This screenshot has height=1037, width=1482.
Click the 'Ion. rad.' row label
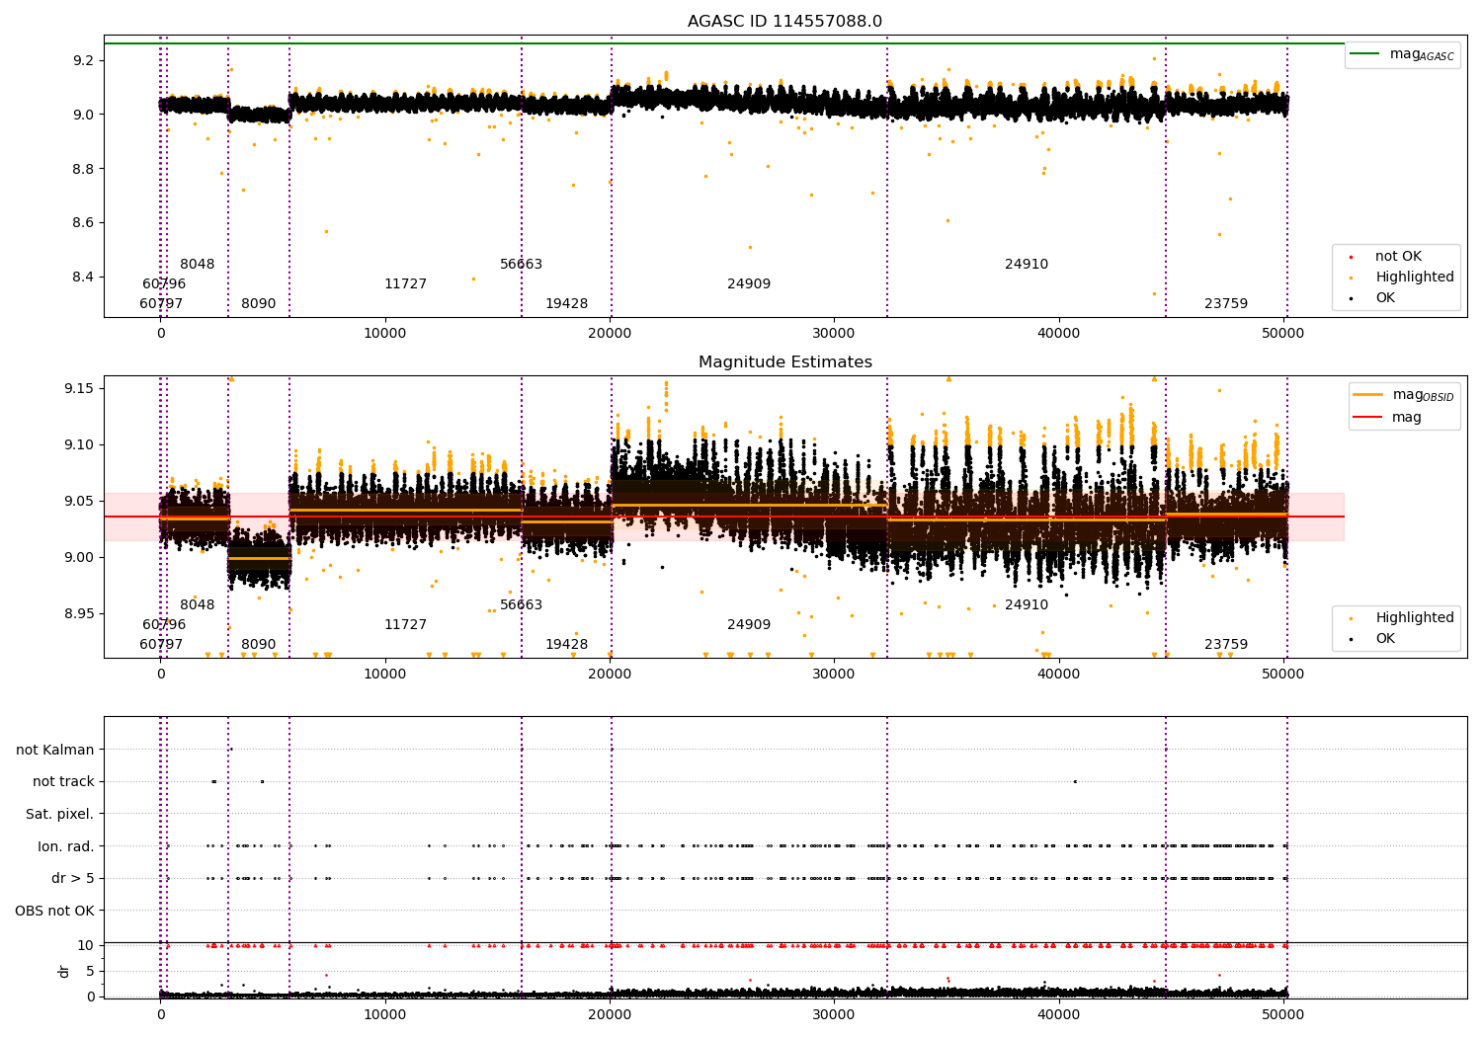(66, 847)
